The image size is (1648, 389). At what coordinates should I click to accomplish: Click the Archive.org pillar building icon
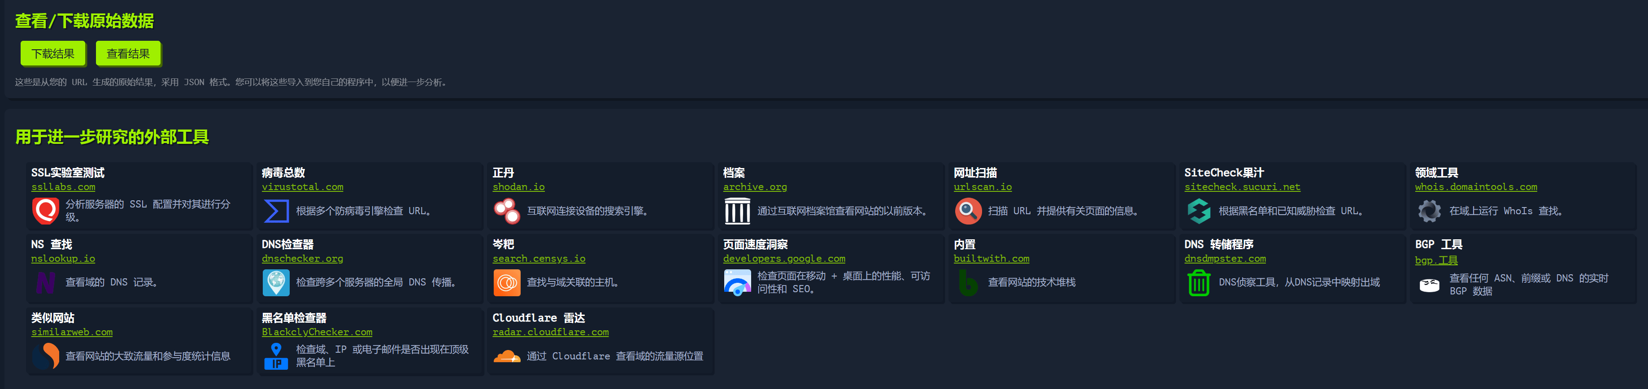tap(737, 211)
